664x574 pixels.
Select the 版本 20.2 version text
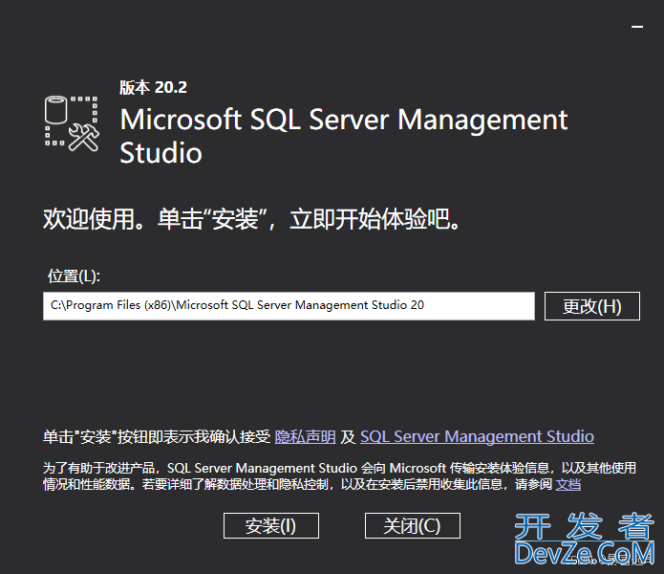click(153, 88)
